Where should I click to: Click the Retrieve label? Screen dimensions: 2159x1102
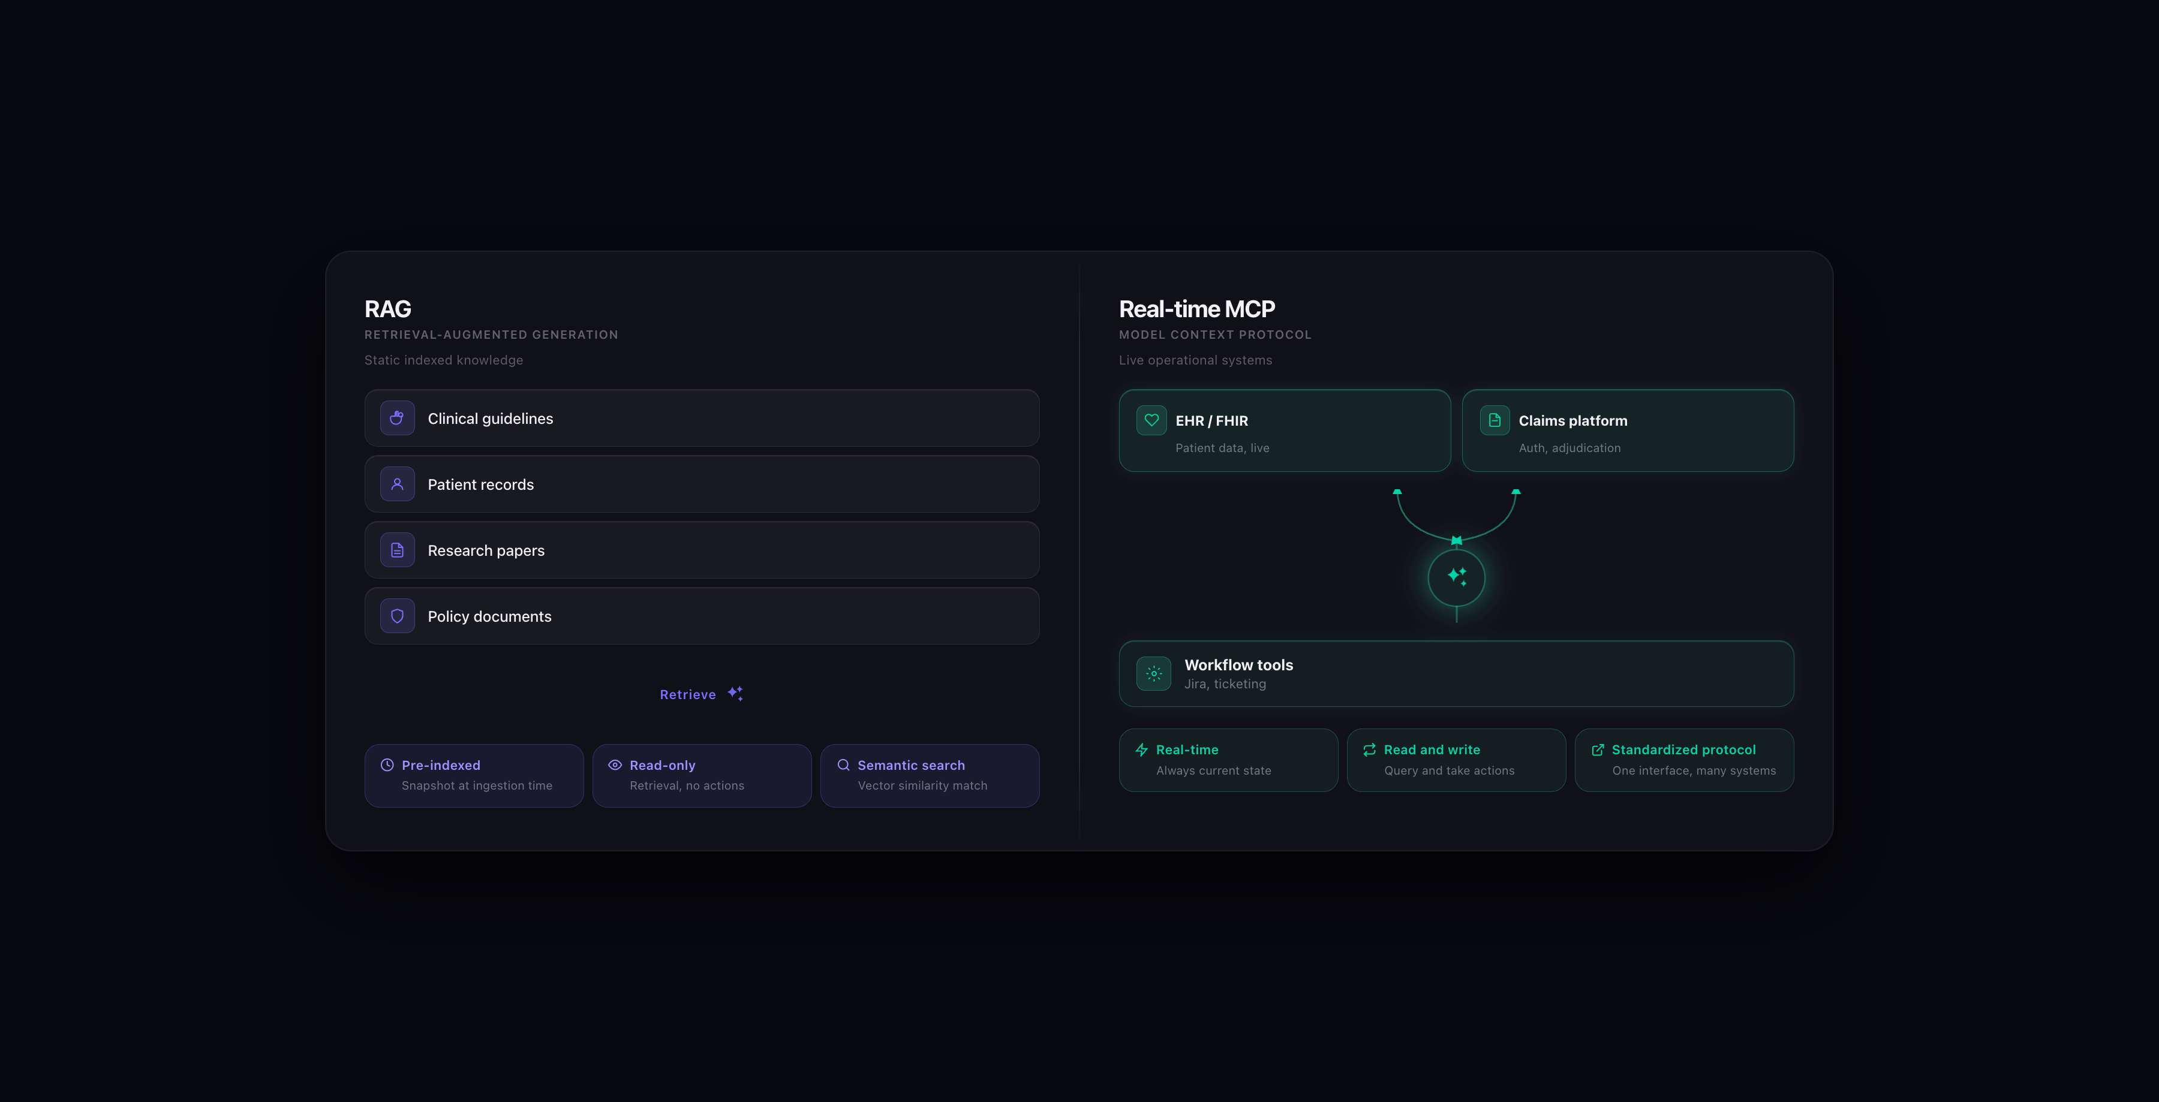pos(687,695)
